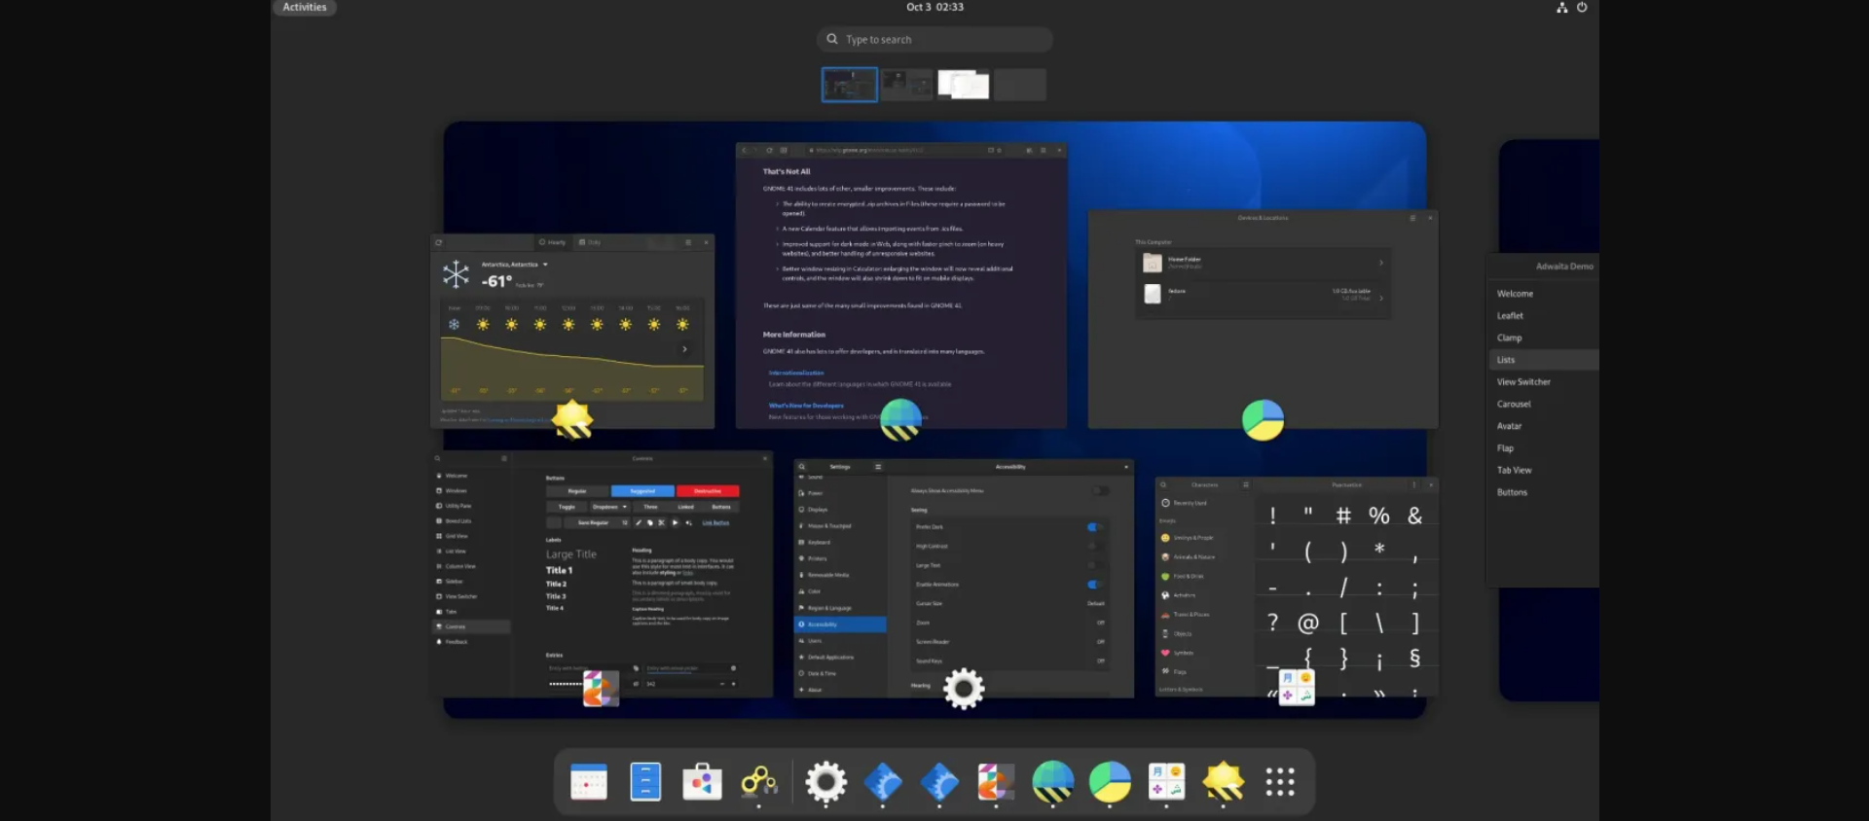
Task: Launch Weather sun icon in dock
Action: 1224,781
